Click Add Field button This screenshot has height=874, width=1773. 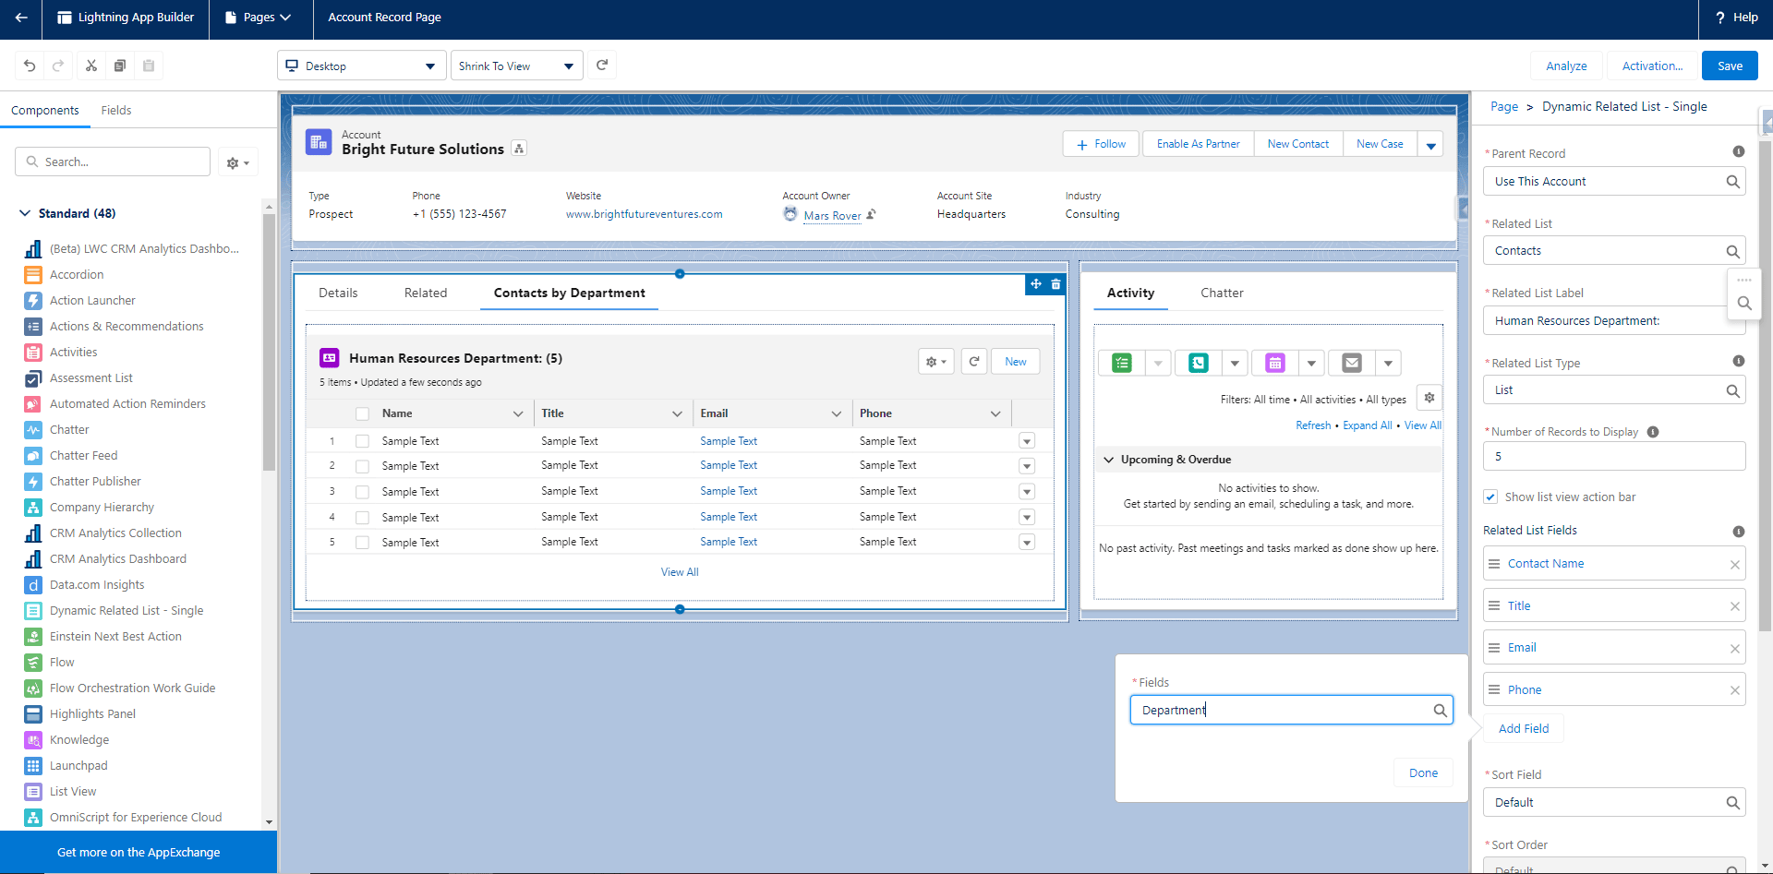coord(1524,729)
